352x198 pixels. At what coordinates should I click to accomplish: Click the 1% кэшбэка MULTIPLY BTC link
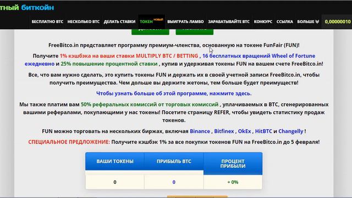tap(129, 56)
